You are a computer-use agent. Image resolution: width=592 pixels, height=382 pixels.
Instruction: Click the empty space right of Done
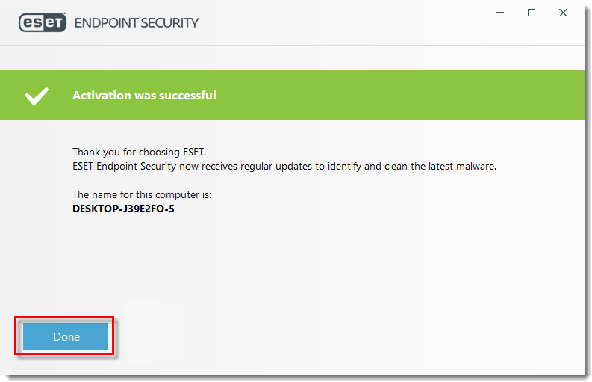coord(340,336)
